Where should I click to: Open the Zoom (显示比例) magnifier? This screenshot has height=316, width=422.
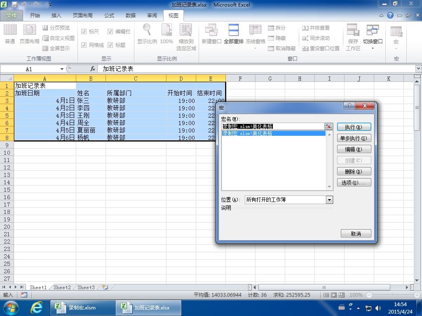(147, 34)
